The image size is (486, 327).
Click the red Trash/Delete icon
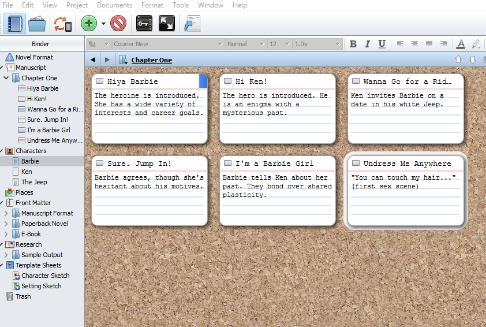point(118,24)
